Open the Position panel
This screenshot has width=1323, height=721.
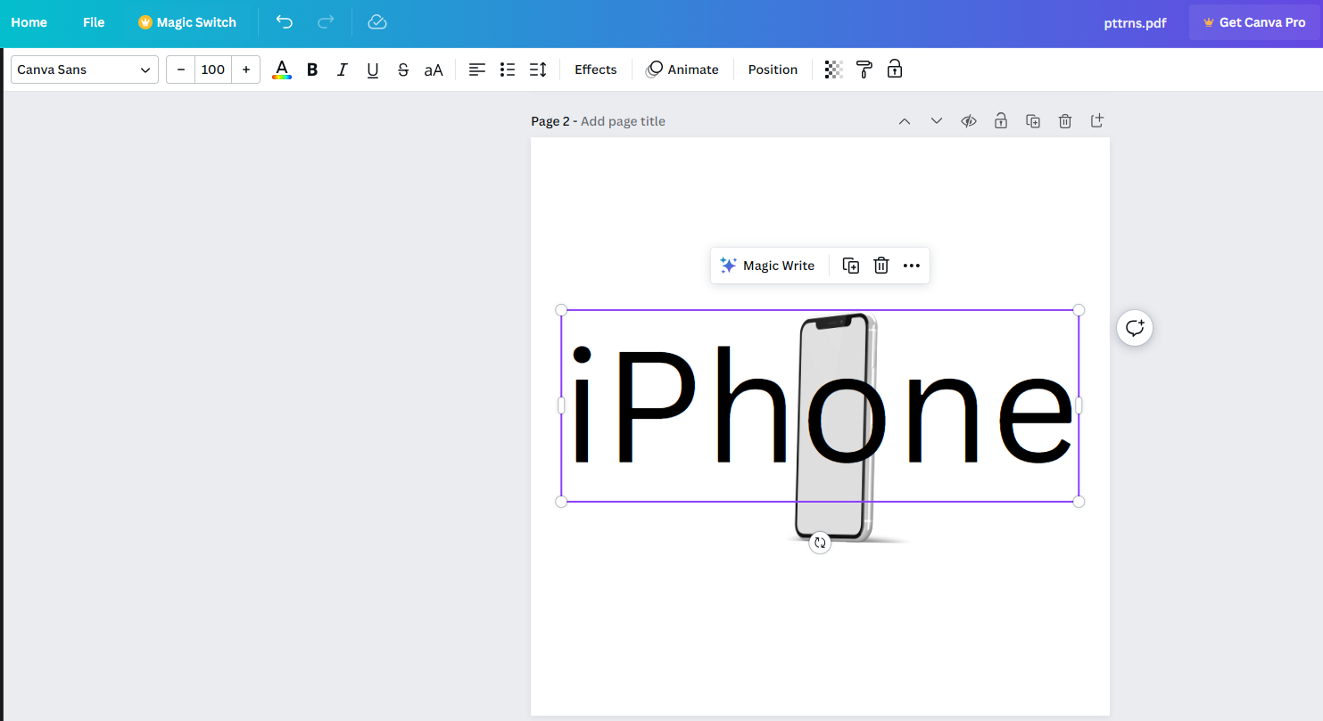(x=773, y=70)
